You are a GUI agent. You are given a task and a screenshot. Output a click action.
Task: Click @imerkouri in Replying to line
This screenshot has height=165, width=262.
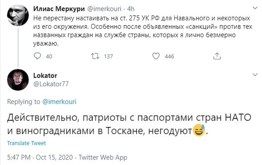59,102
